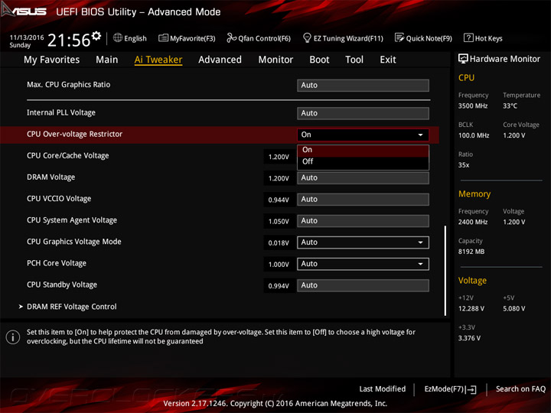Image resolution: width=551 pixels, height=413 pixels.
Task: Click the Standby Voltage 0.994V reading
Action: pyautogui.click(x=279, y=286)
